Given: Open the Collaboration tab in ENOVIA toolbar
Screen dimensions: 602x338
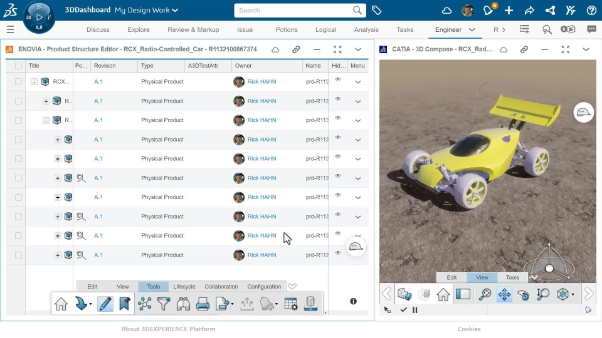Looking at the screenshot, I should tap(221, 287).
